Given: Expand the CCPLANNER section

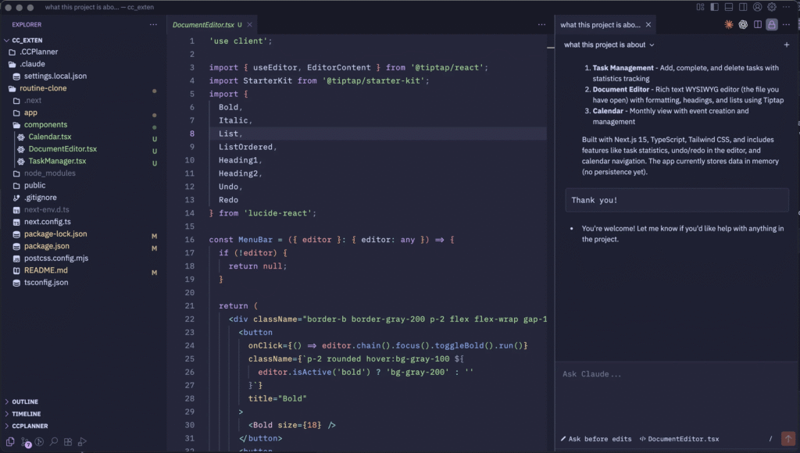Looking at the screenshot, I should click(x=30, y=426).
